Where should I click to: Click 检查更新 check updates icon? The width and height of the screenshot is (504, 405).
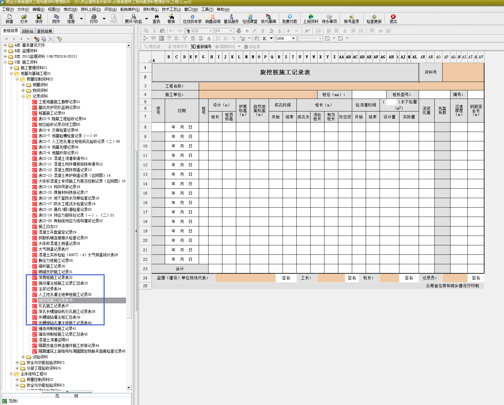(374, 19)
